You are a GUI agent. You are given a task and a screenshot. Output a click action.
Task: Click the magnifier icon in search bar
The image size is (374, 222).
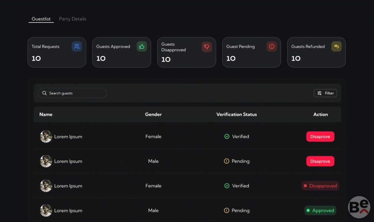[x=45, y=93]
